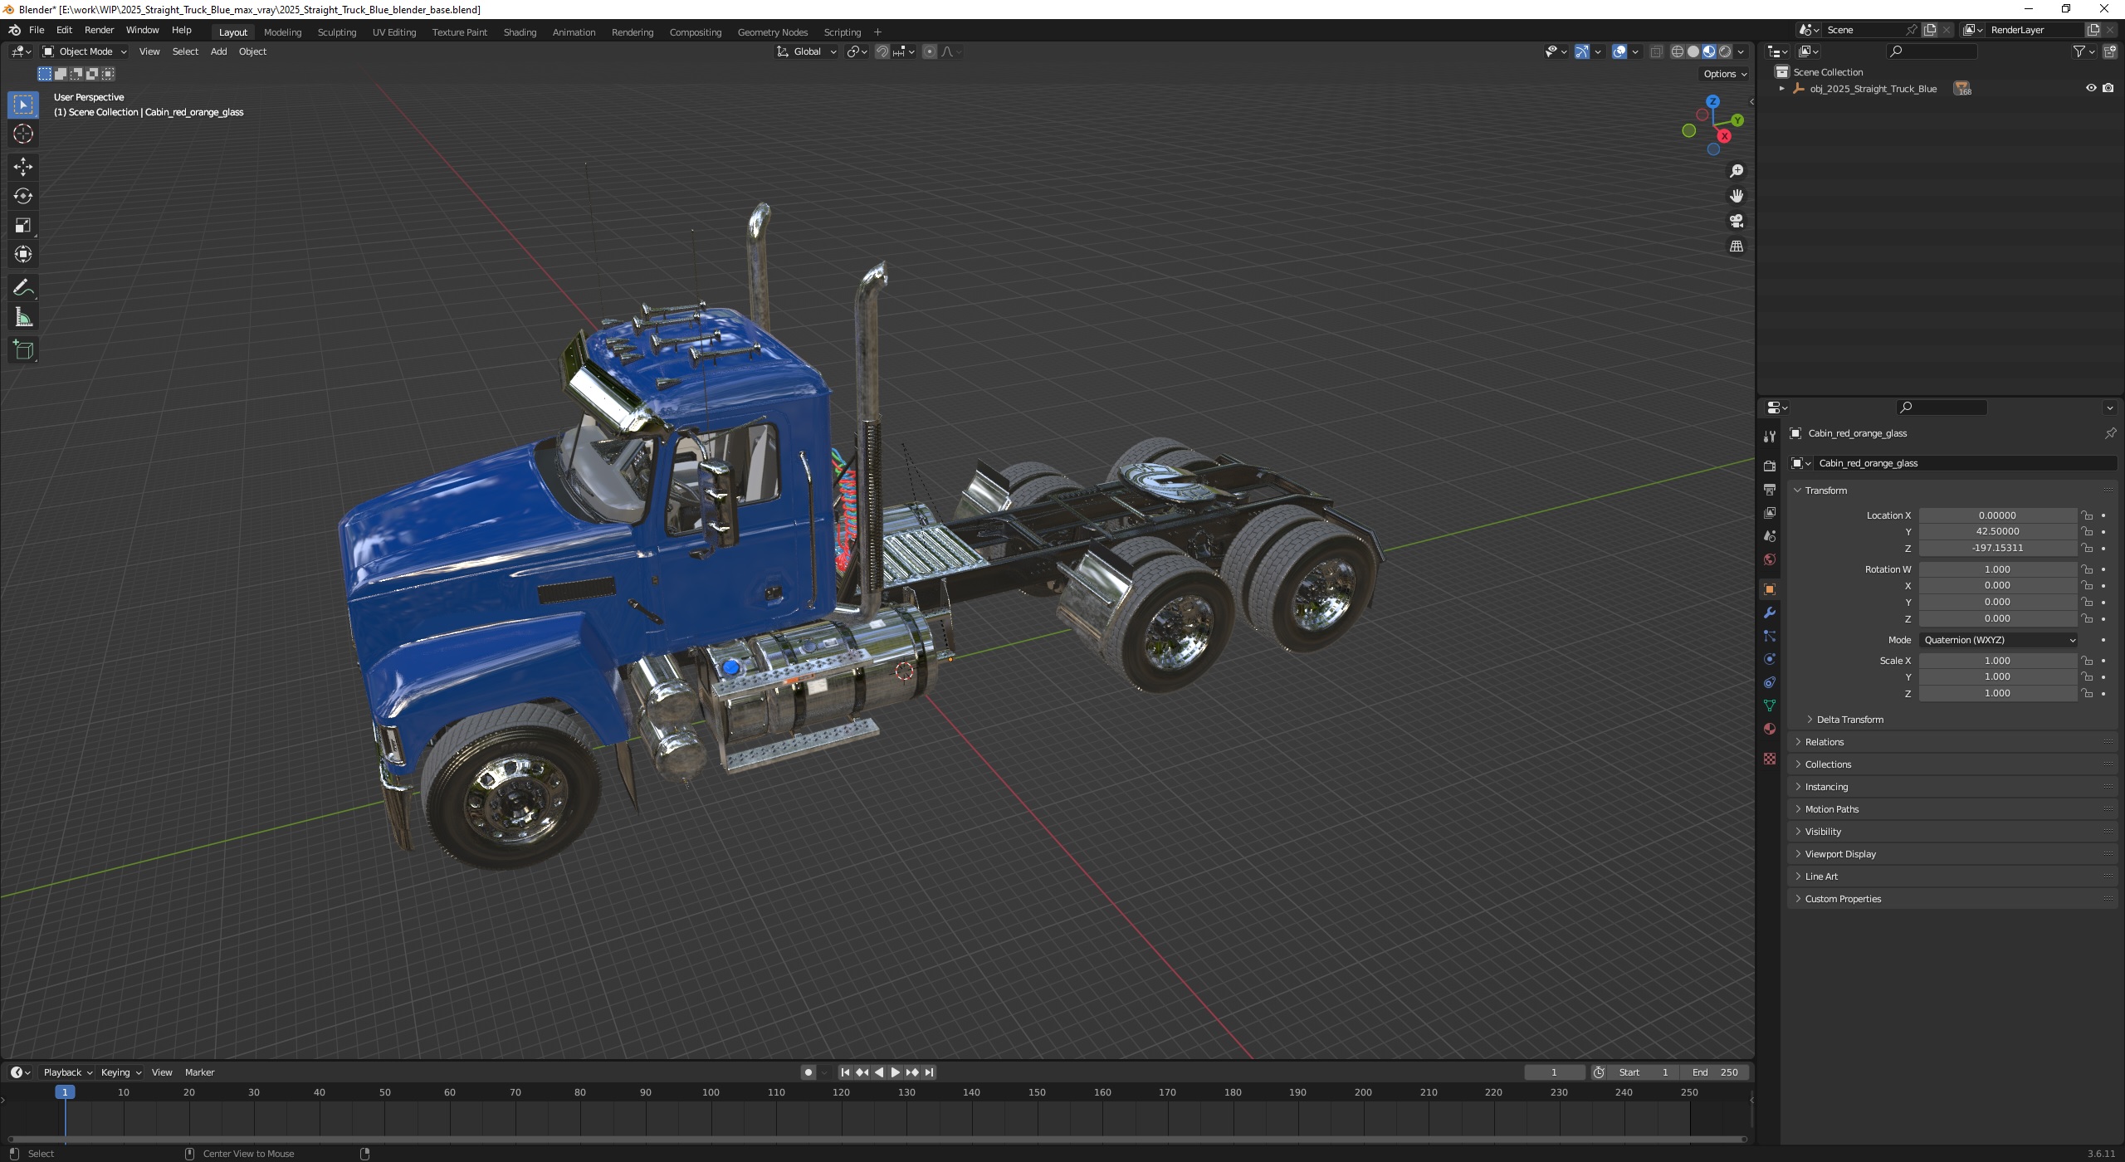Image resolution: width=2125 pixels, height=1162 pixels.
Task: Click the viewport zoom magnifier icon
Action: 1736,171
